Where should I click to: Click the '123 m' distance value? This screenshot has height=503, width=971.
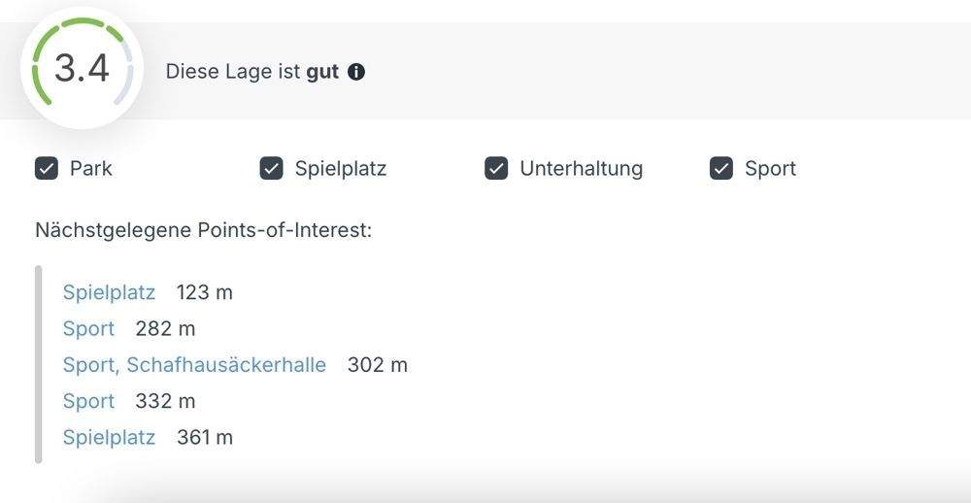click(x=205, y=292)
